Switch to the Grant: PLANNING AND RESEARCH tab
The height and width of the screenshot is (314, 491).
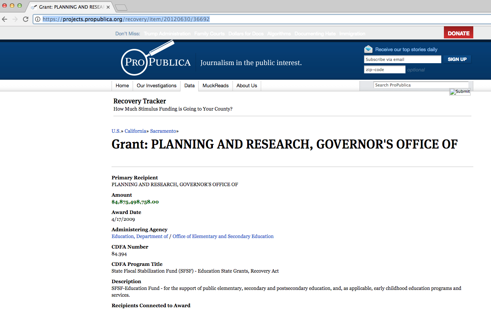point(71,7)
